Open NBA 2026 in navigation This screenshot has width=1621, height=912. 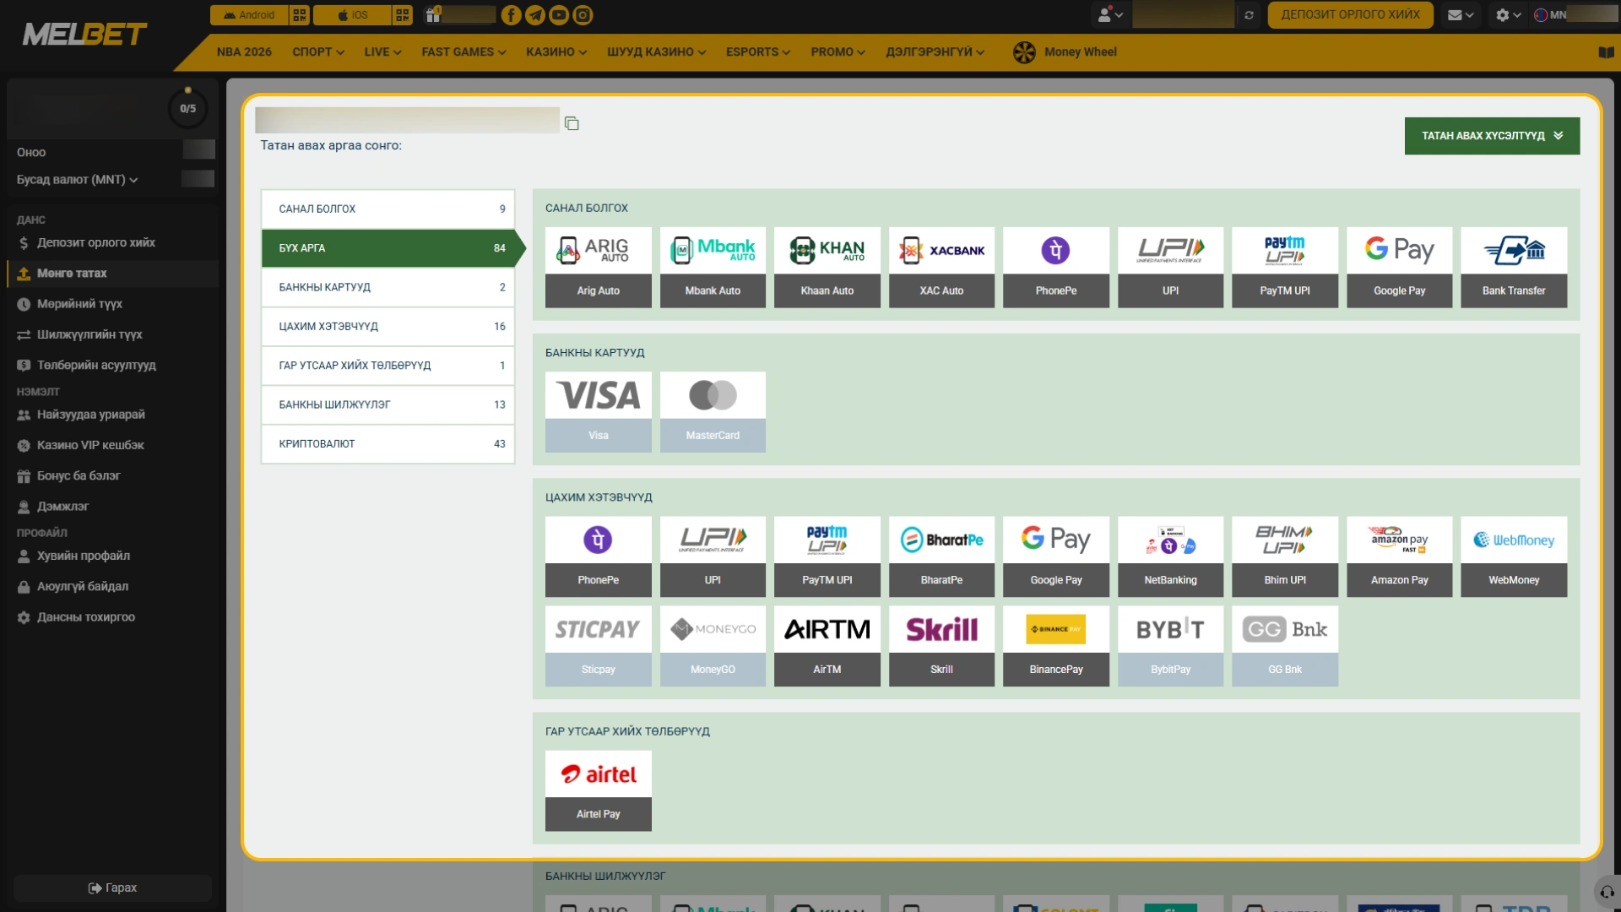coord(244,52)
